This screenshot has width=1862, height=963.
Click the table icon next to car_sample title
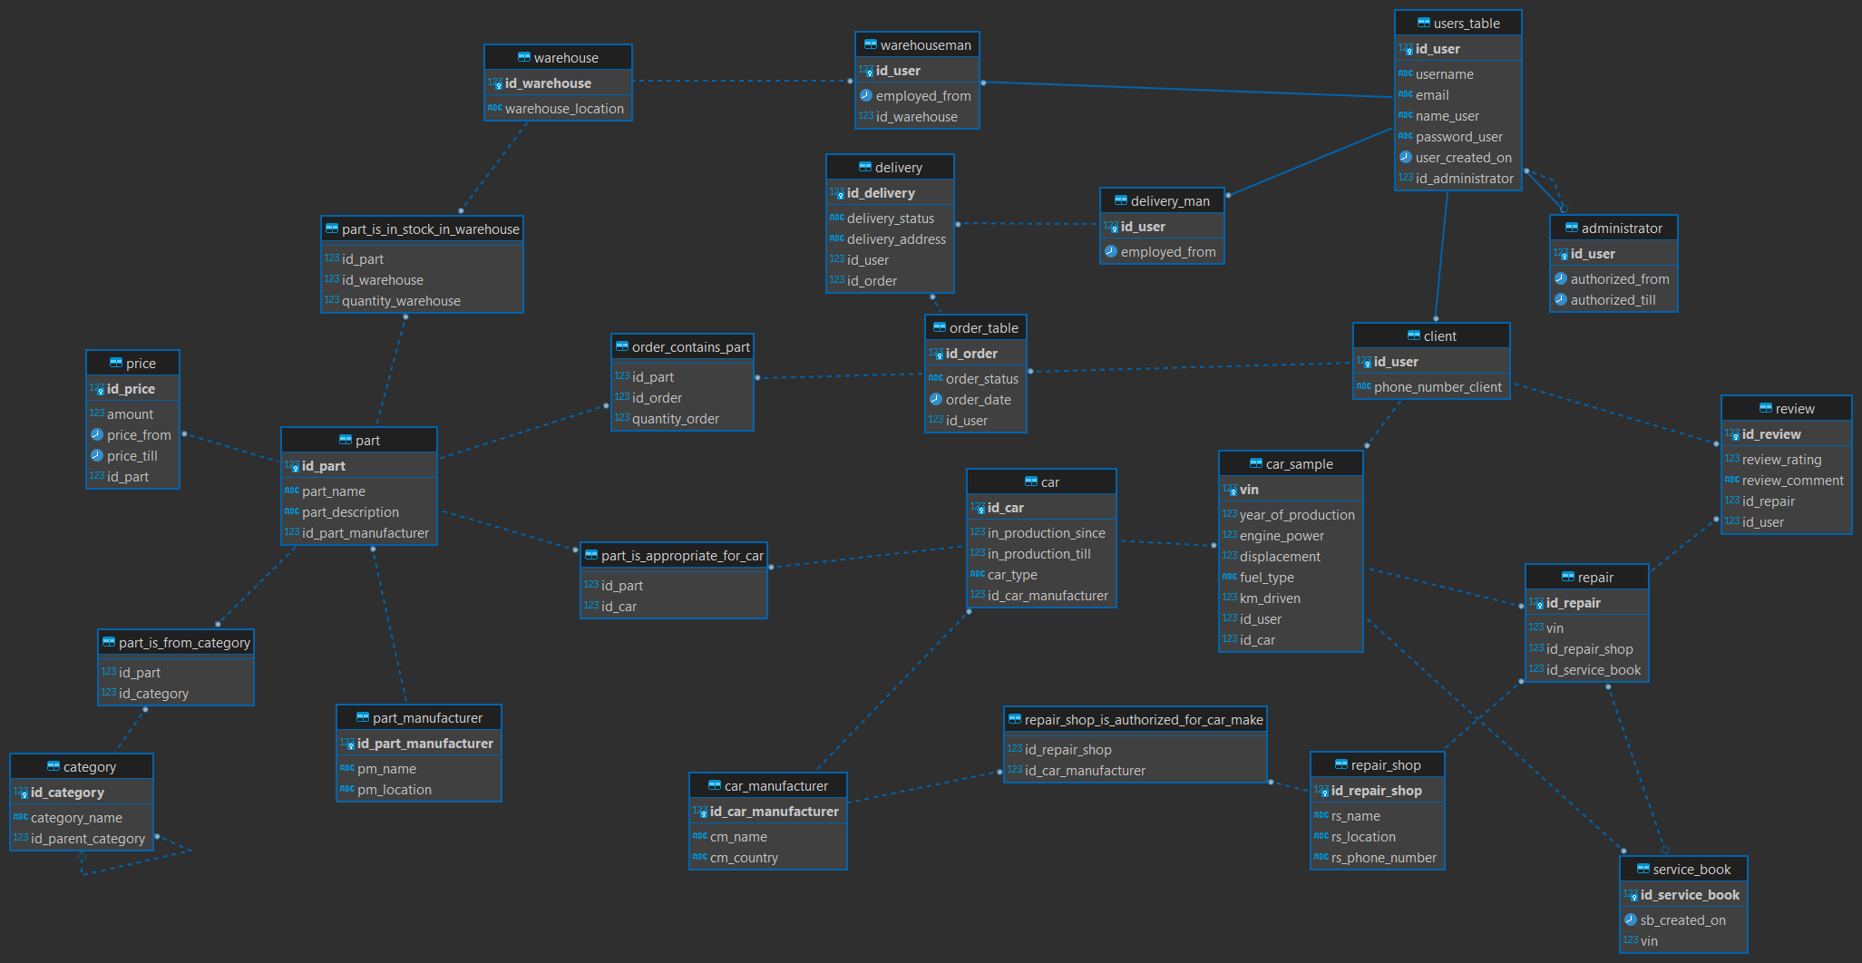1255,463
